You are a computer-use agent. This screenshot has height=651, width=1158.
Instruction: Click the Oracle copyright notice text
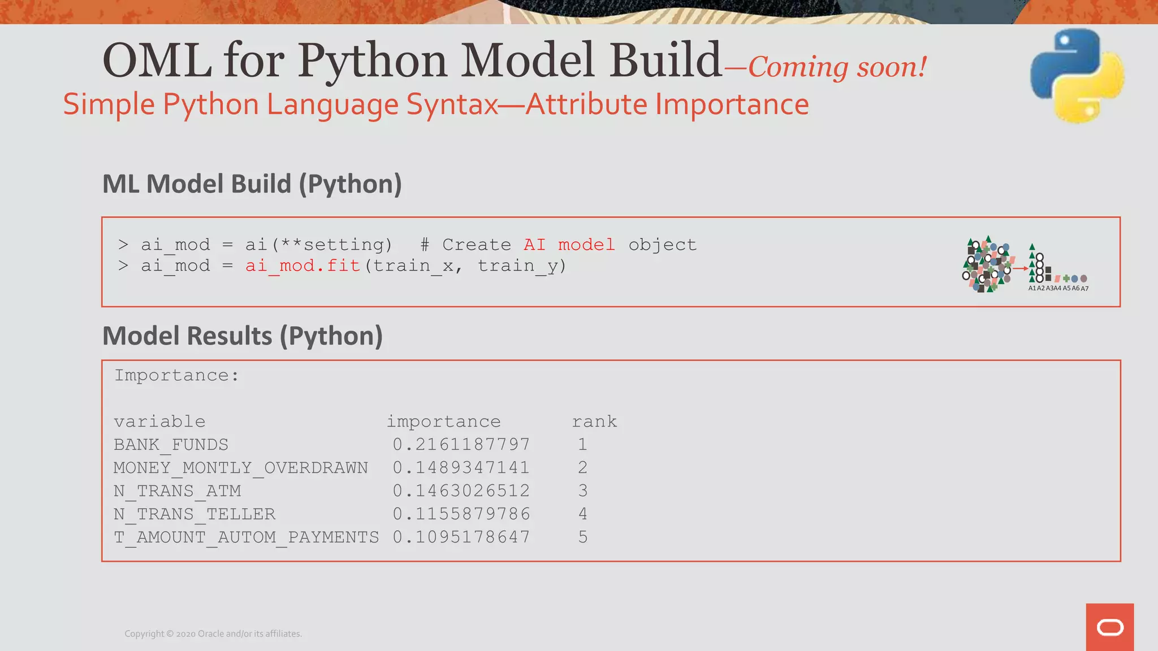213,633
